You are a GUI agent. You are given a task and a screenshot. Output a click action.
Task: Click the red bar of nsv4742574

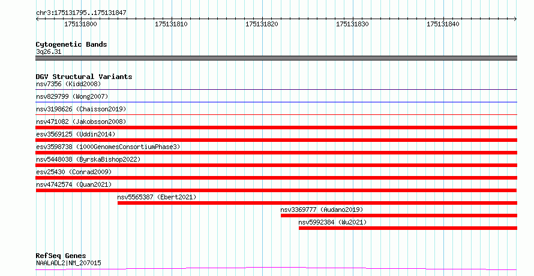(x=276, y=190)
